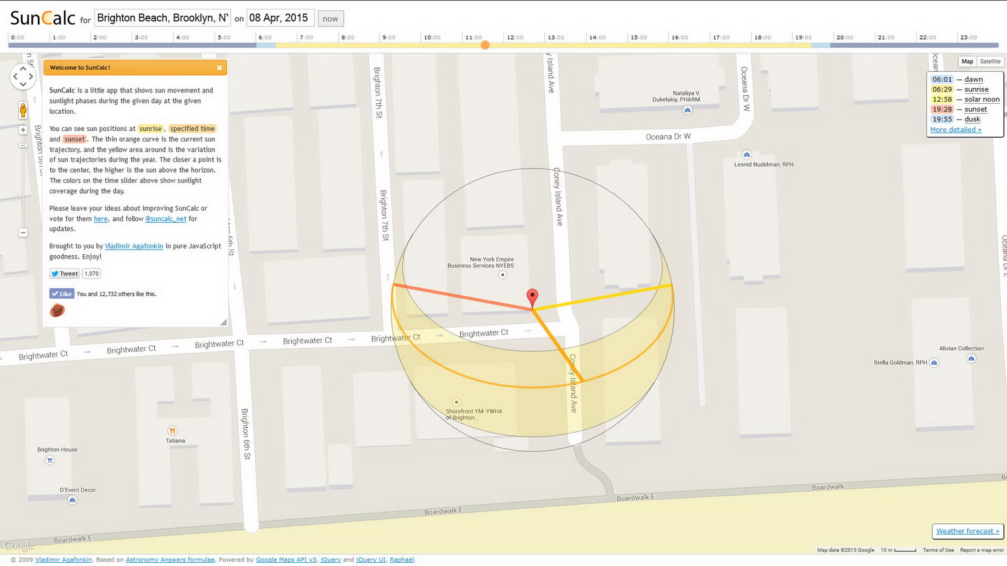Close the Welcome to SunCalc panel
1007x566 pixels.
point(219,68)
